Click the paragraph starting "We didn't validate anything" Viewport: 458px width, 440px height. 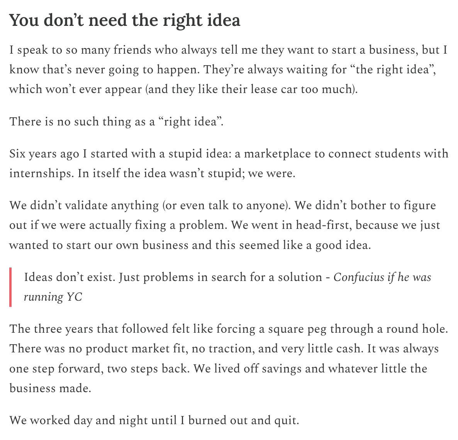click(x=225, y=225)
